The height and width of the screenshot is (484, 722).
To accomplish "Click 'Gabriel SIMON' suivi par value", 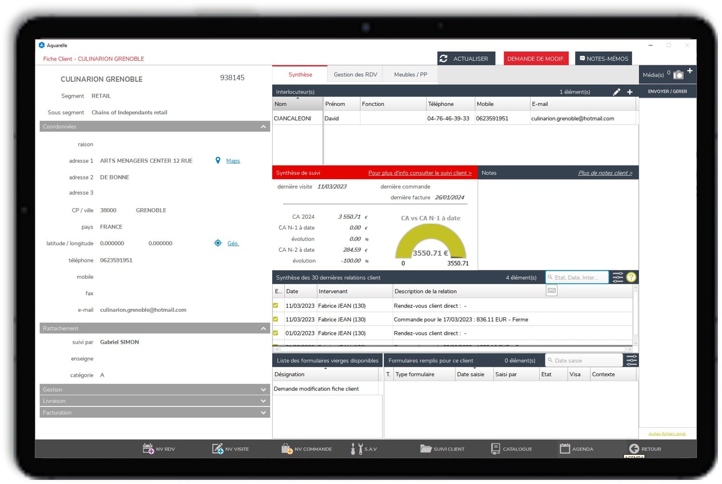I will pos(119,342).
